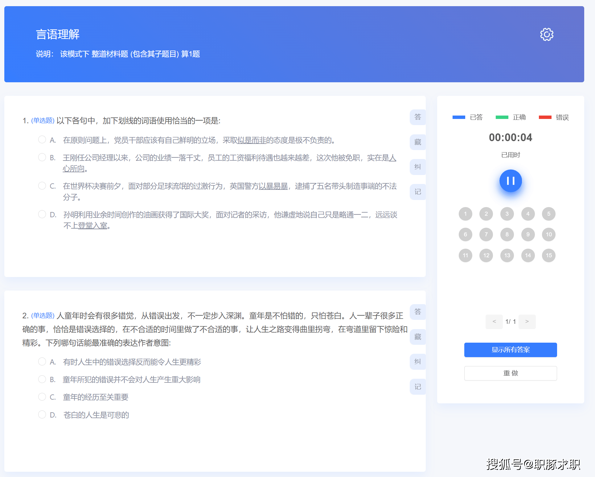595x477 pixels.
Task: Click 显示所有答案 button
Action: (511, 350)
